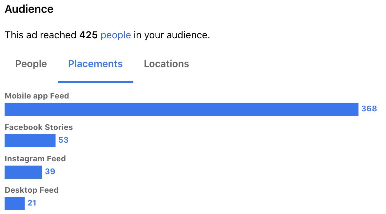
Task: Open the People tab
Action: pos(31,64)
